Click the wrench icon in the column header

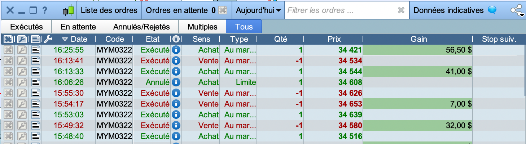(48, 39)
